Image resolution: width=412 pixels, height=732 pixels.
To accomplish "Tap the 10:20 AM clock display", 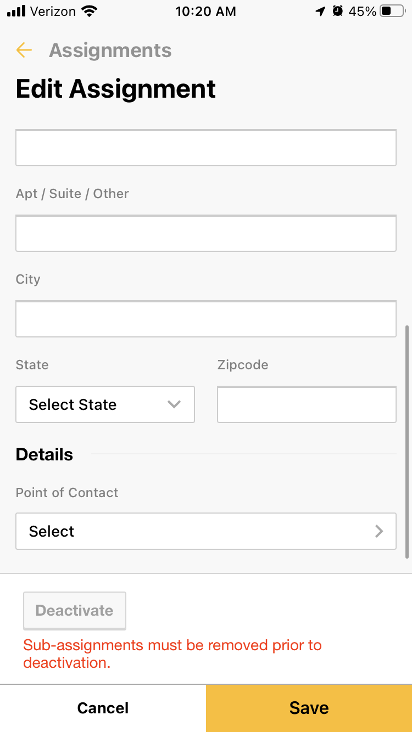I will coord(206,11).
